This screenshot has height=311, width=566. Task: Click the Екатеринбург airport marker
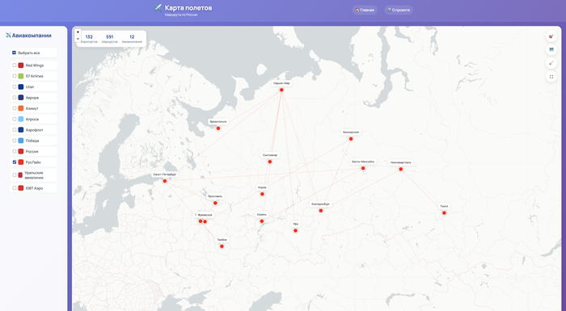tap(320, 210)
